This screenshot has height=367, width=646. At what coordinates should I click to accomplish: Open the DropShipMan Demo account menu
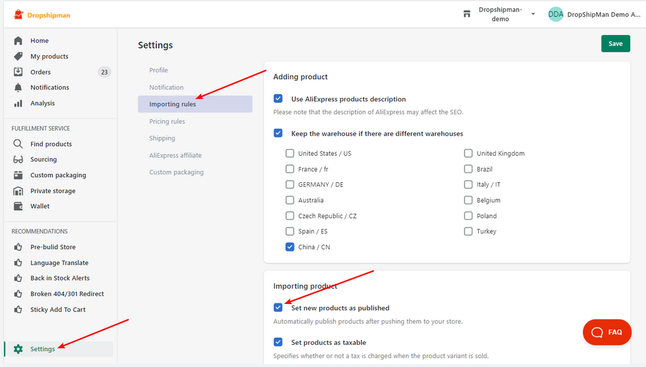pos(594,15)
